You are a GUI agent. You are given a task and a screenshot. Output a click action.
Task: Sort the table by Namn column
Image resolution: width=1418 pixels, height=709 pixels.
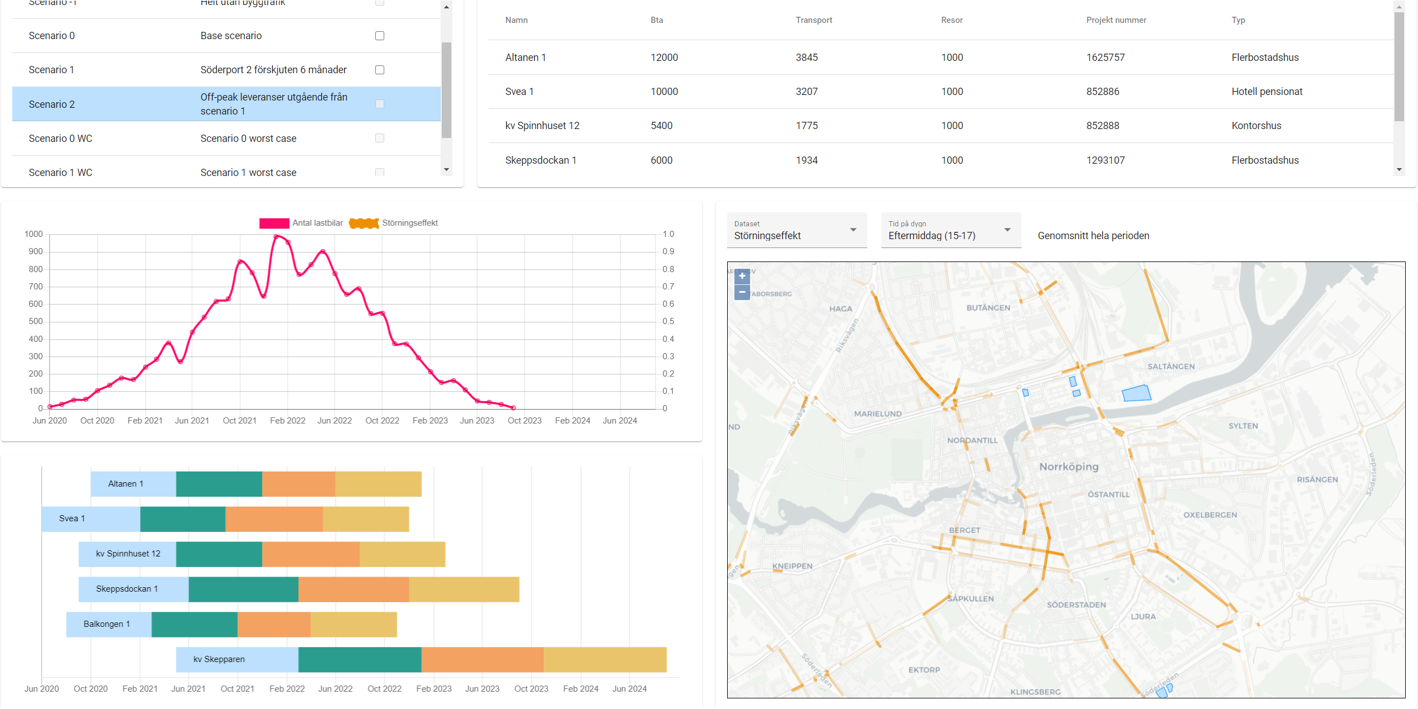click(x=517, y=20)
